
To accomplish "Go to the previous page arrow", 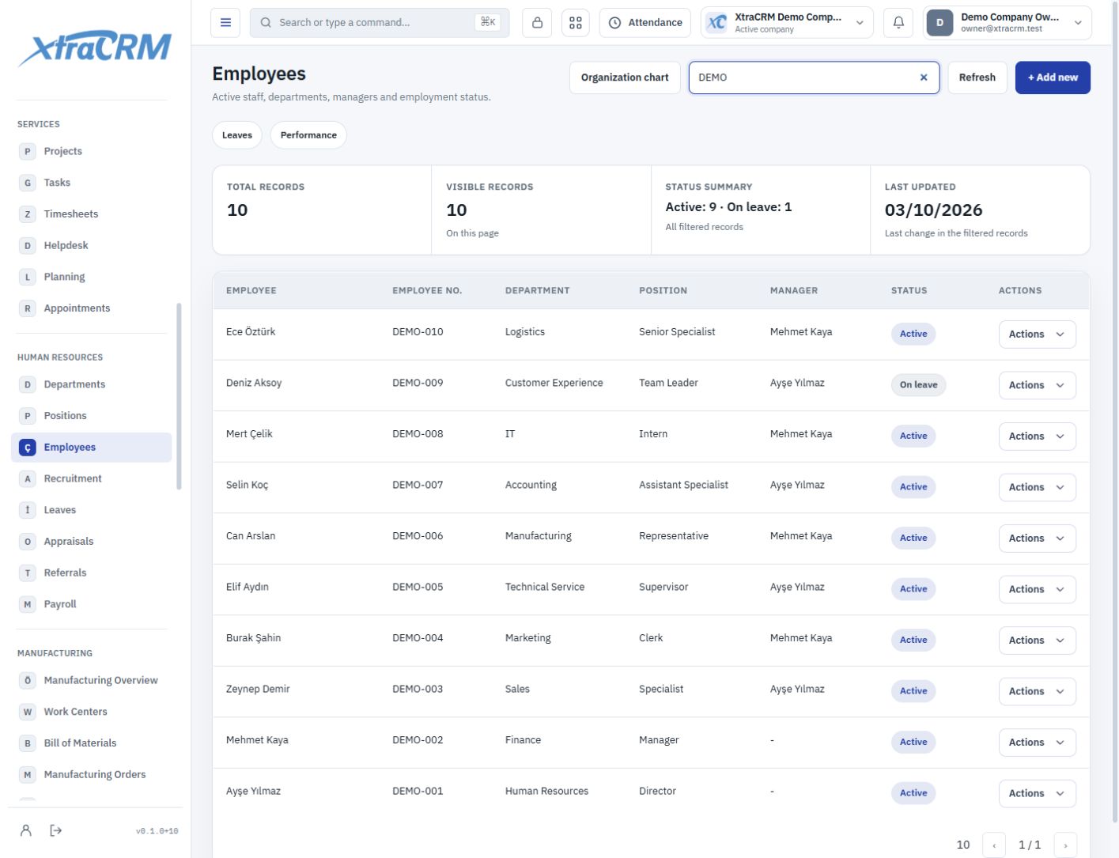I will point(994,845).
